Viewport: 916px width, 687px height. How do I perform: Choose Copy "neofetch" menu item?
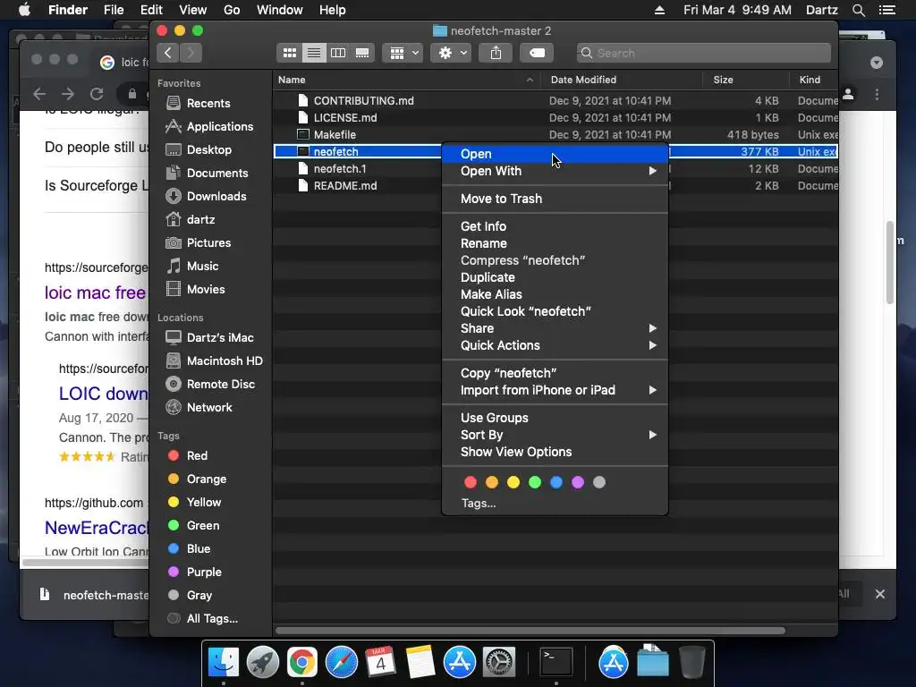(555, 373)
